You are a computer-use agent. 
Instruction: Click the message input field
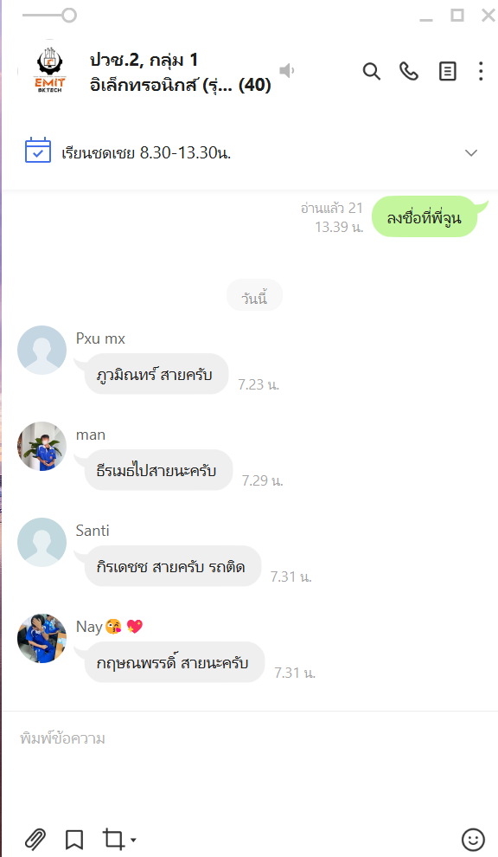tap(249, 765)
